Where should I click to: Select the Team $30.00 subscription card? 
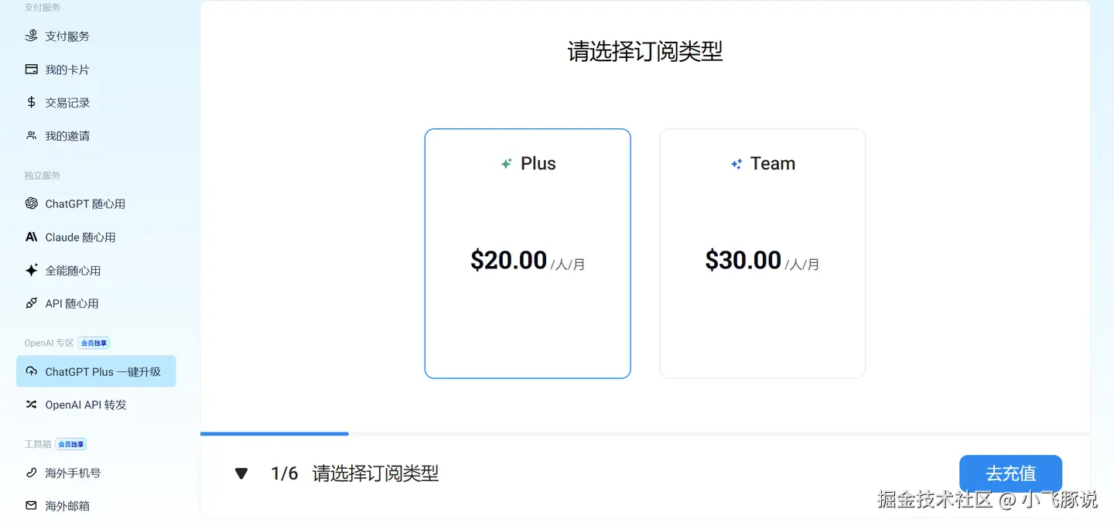click(x=762, y=253)
